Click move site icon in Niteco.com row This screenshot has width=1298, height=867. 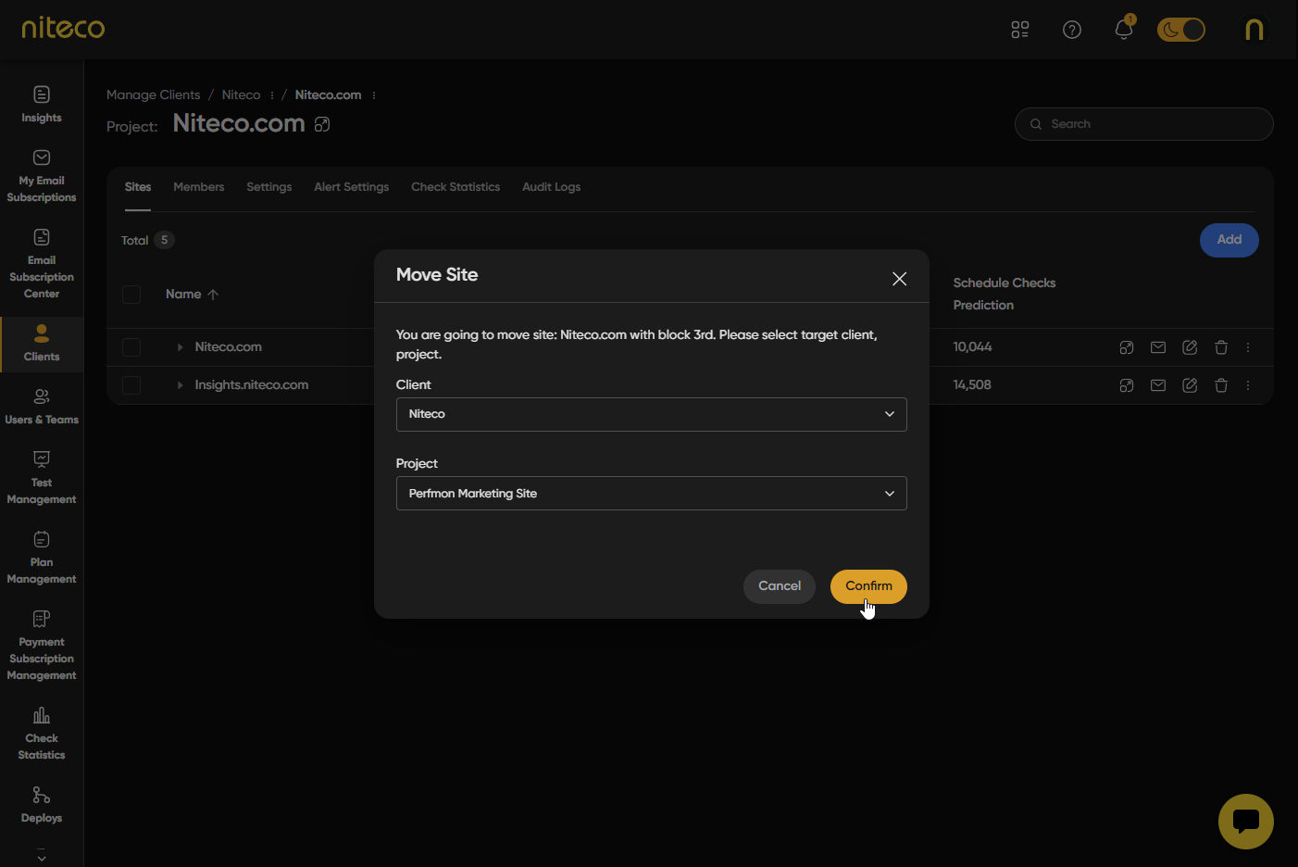pyautogui.click(x=1127, y=347)
